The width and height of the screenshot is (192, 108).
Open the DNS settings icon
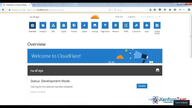coord(53,25)
